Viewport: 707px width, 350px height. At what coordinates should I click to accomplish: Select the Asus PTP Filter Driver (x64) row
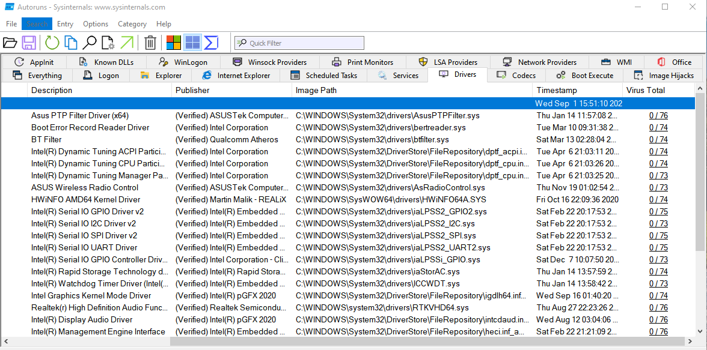[347, 116]
